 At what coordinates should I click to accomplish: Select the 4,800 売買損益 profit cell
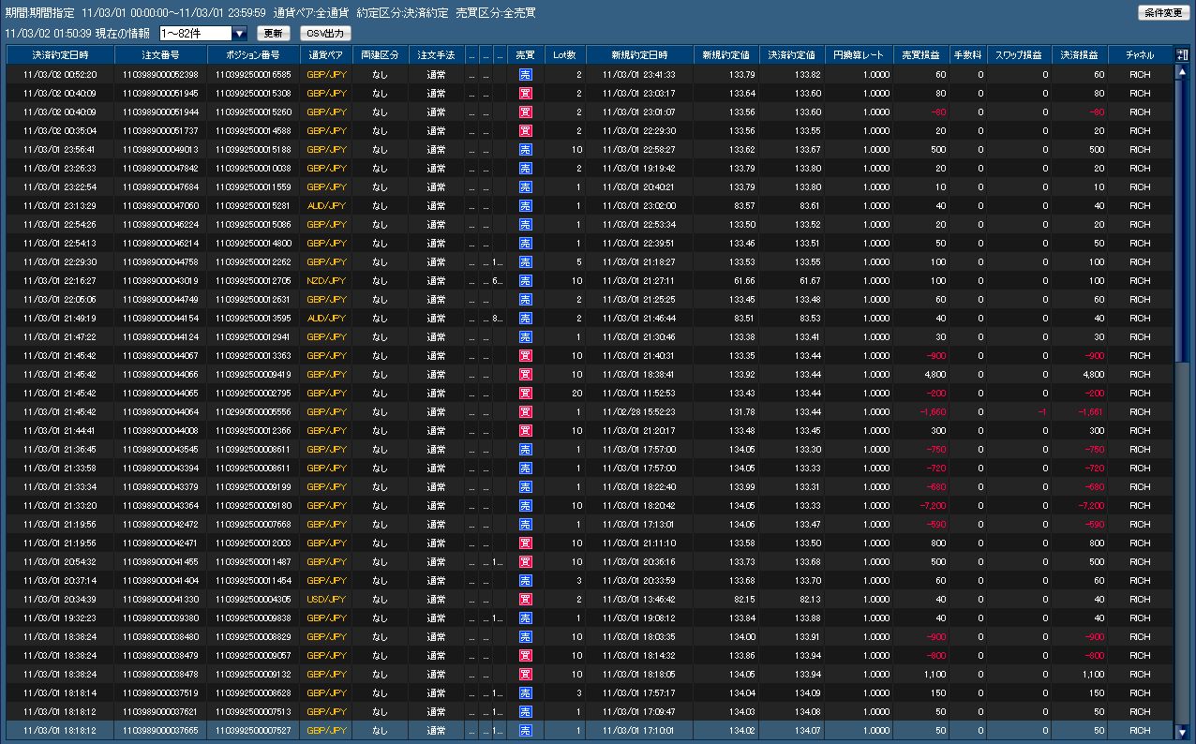point(920,374)
